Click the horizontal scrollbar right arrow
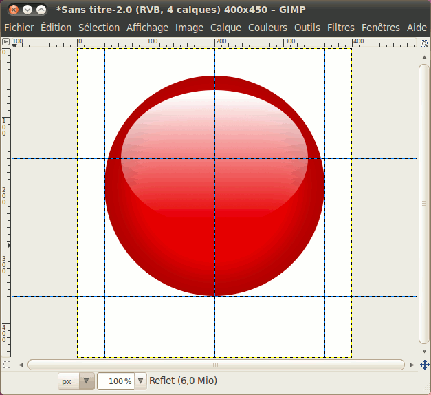This screenshot has width=431, height=395. (412, 365)
